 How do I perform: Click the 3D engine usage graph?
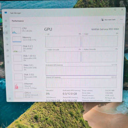(63, 42)
